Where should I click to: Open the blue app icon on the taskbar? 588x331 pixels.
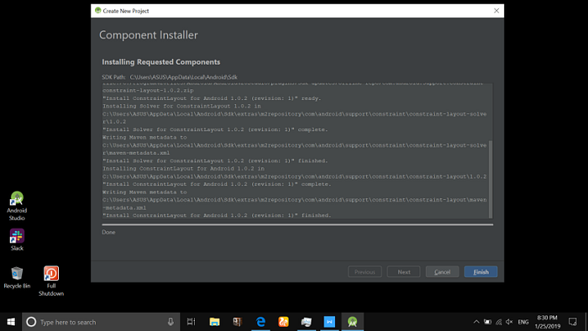point(329,322)
